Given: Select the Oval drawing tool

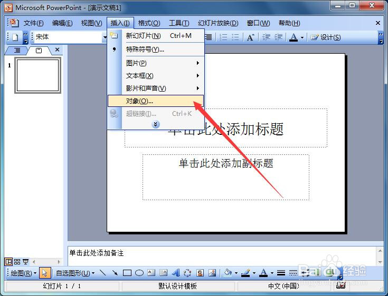Looking at the screenshot, I should coord(139,273).
